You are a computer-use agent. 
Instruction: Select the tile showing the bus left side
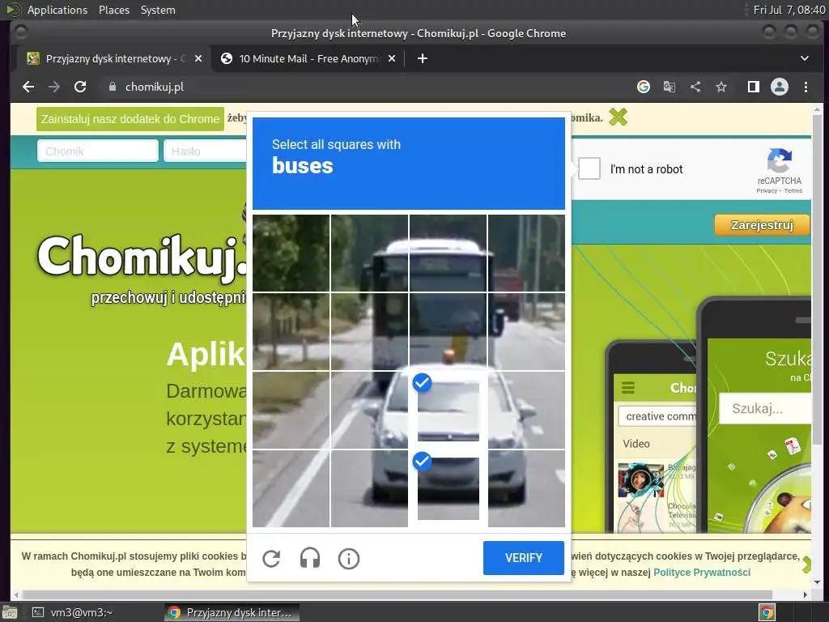click(x=369, y=331)
